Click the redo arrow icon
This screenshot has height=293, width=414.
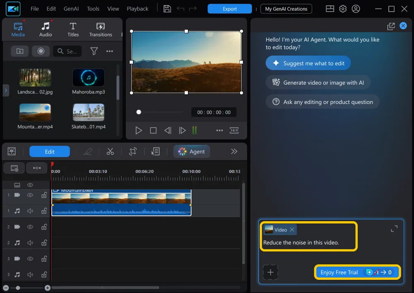point(193,9)
